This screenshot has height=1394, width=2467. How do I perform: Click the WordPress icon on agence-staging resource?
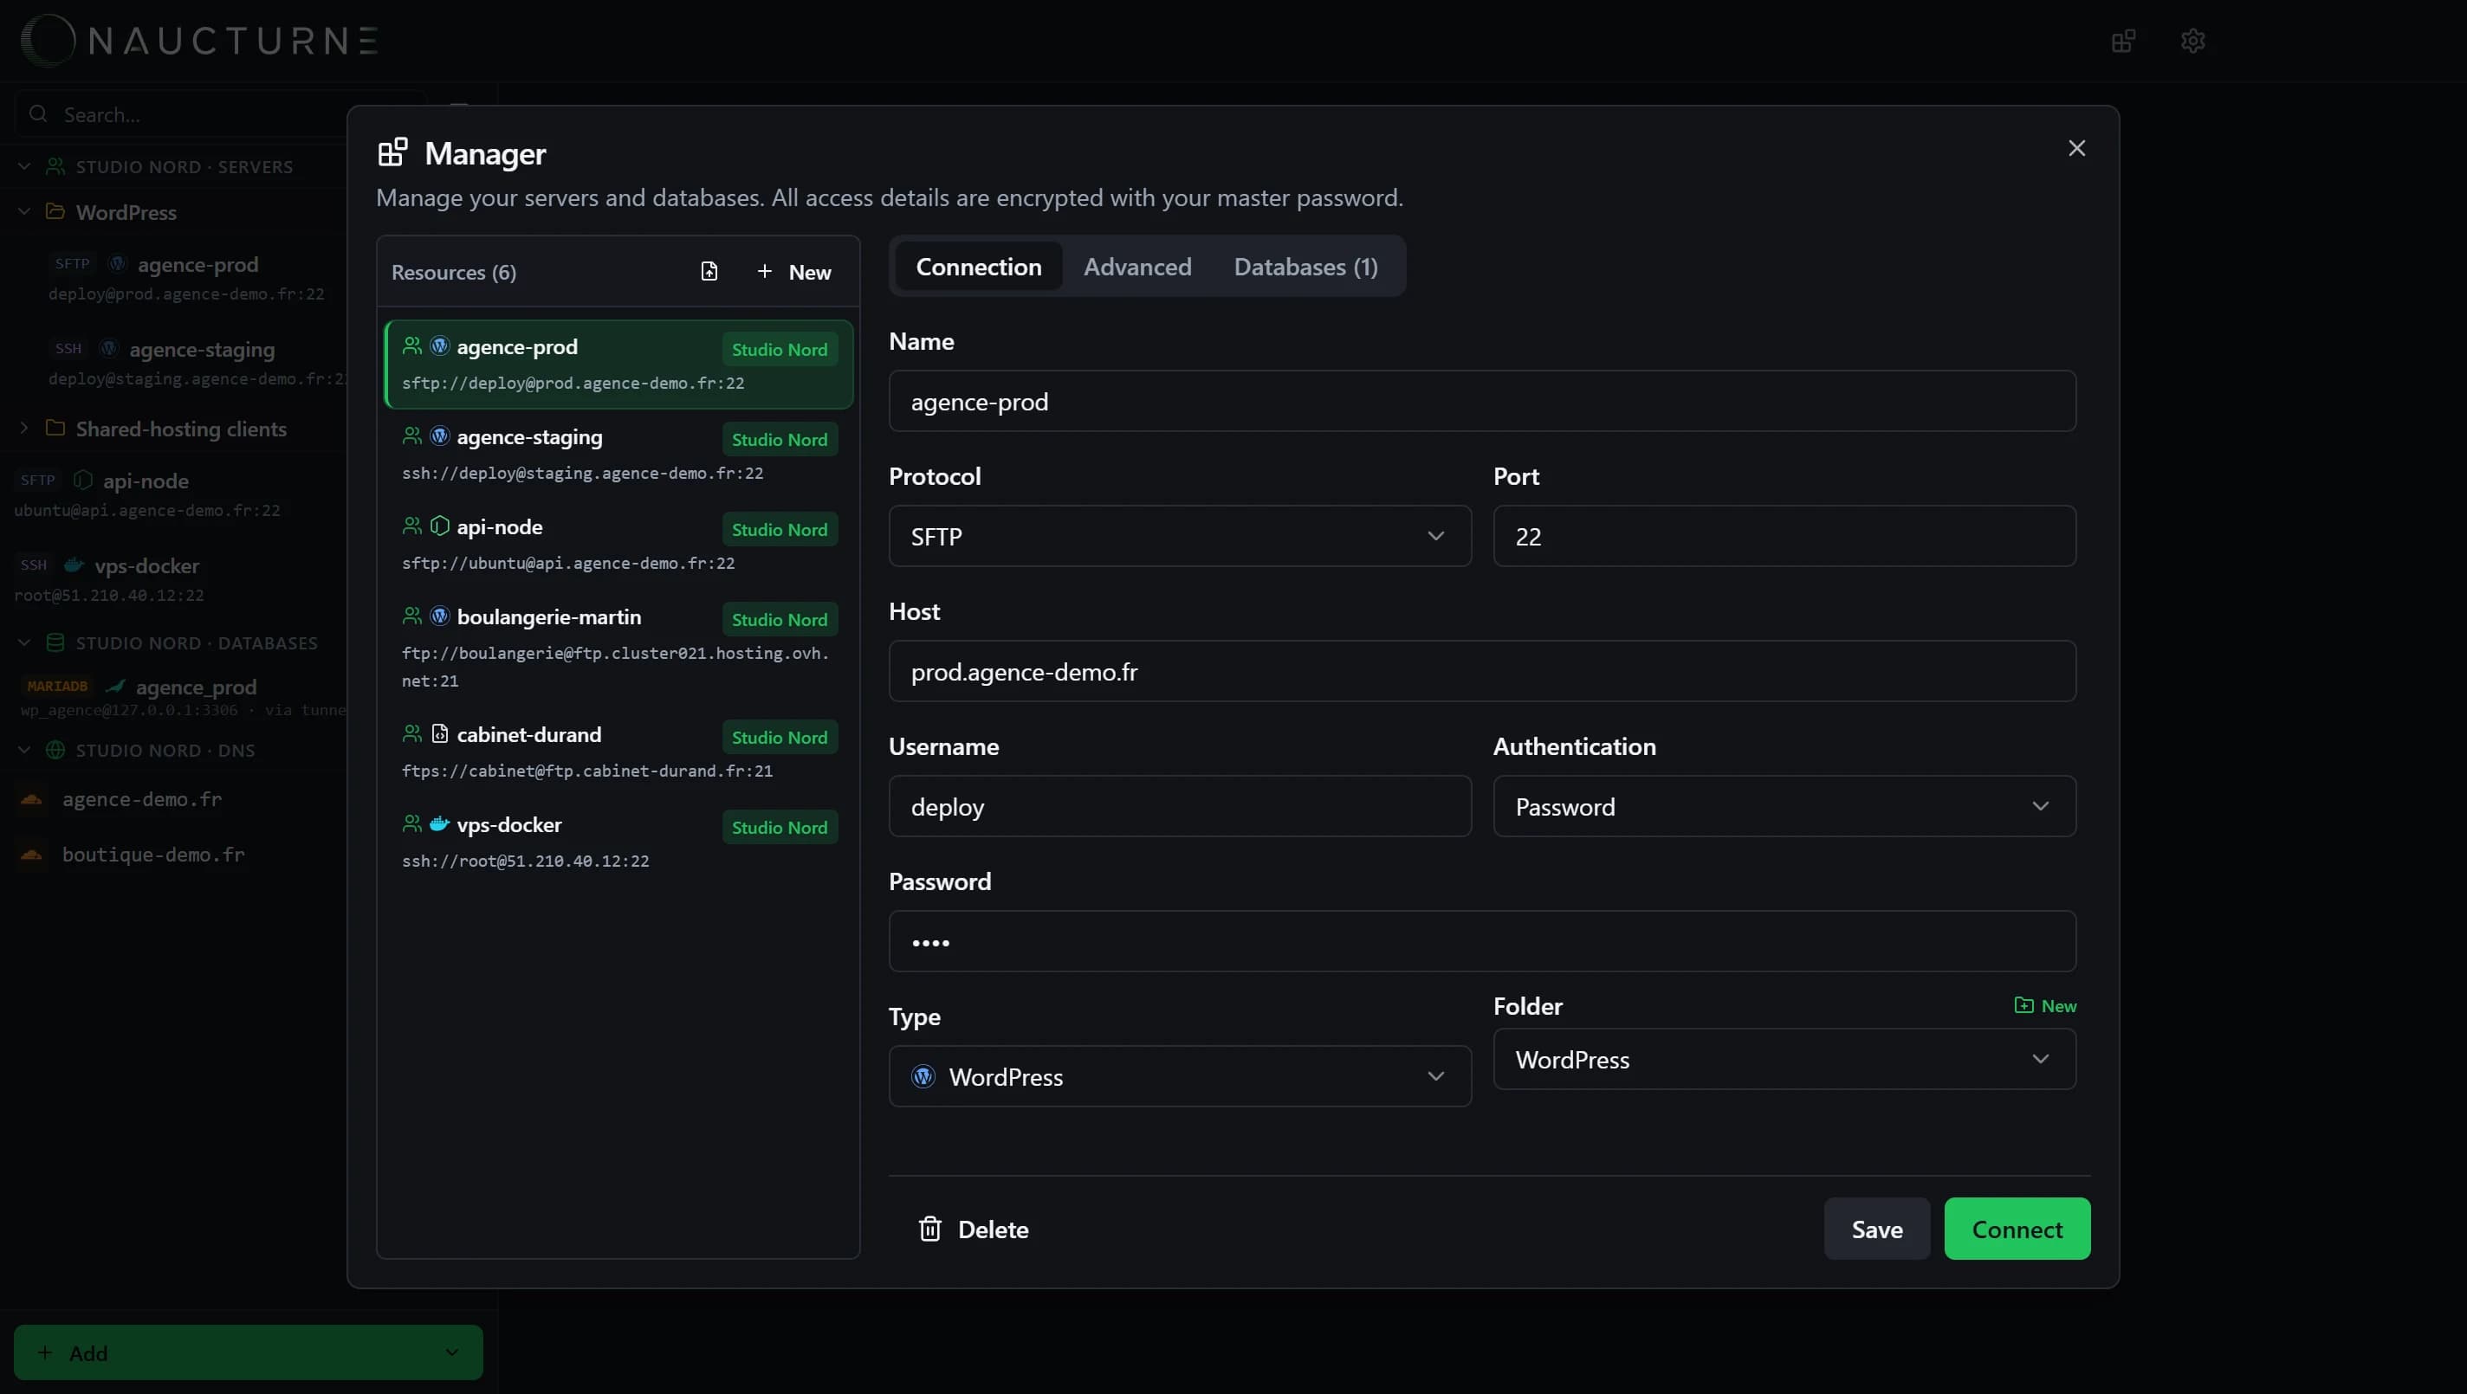coord(439,436)
